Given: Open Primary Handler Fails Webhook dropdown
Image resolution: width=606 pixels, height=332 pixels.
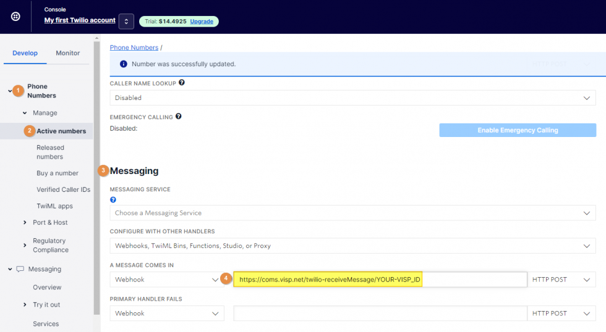Looking at the screenshot, I should click(x=166, y=313).
